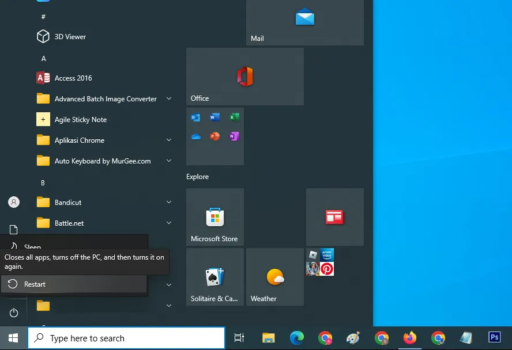Screen dimensions: 512x350
Task: Click the 'Type here to search' box
Action: coord(126,338)
